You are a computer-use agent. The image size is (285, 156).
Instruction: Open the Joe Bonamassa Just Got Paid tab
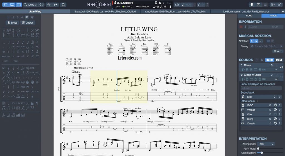245,11
